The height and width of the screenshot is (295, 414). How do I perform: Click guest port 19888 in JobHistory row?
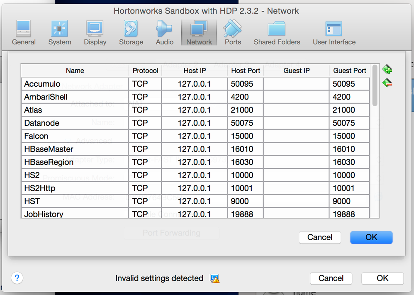349,213
